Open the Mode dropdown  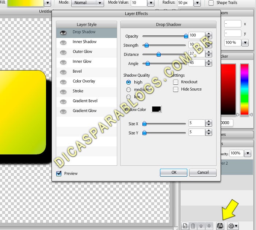pos(88,3)
